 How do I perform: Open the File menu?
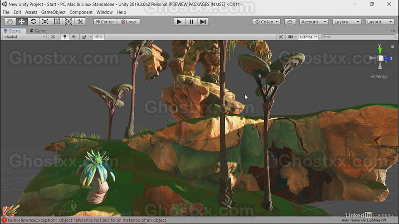coord(6,12)
